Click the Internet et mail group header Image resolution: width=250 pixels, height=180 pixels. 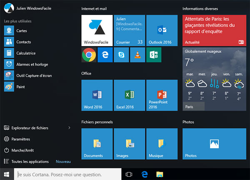[94, 9]
